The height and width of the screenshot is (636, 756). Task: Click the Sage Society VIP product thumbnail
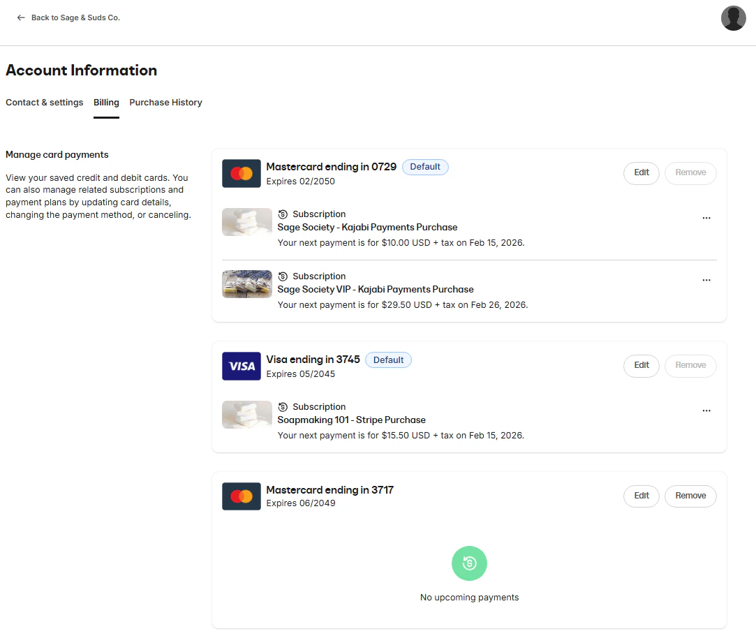point(247,284)
